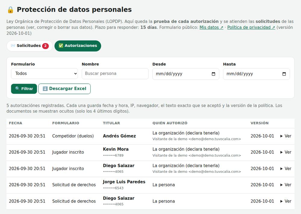Click the padlock icon beside the page title
Viewport: 301px width, 214px height.
coord(10,10)
